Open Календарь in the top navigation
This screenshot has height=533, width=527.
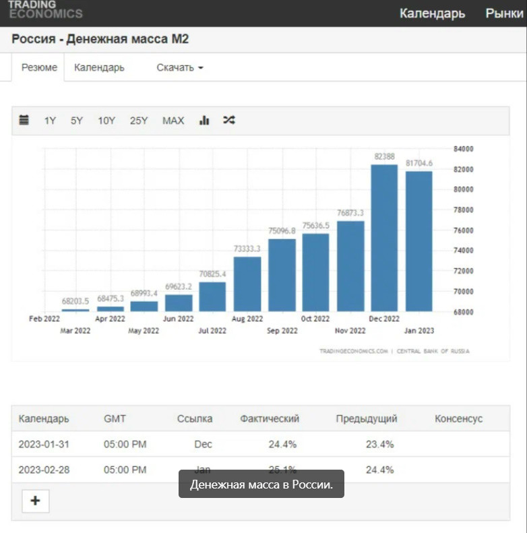point(432,13)
